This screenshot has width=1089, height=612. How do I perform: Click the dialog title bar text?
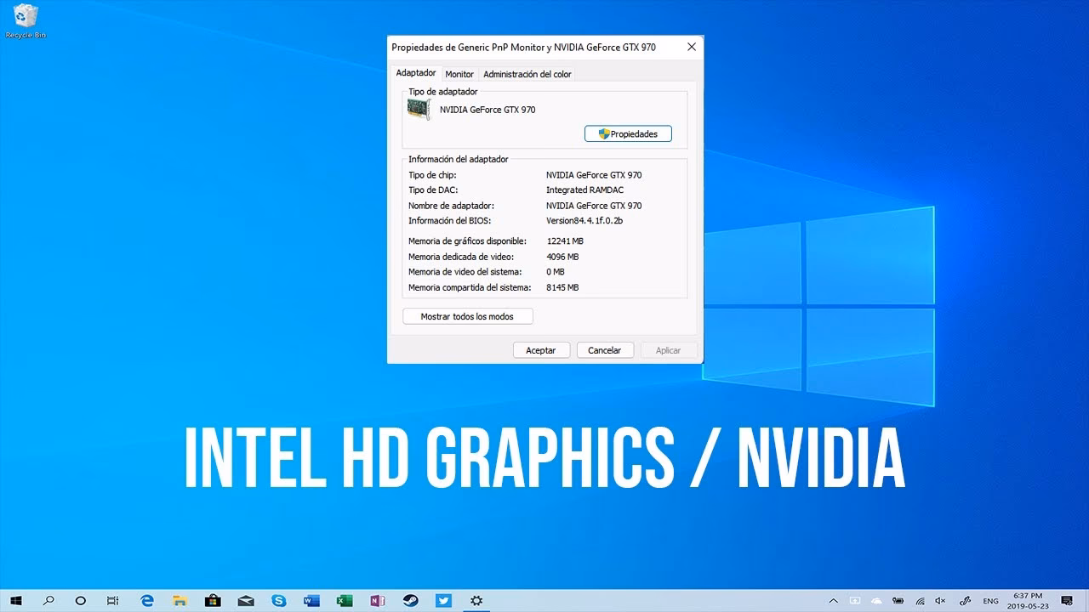pos(523,48)
